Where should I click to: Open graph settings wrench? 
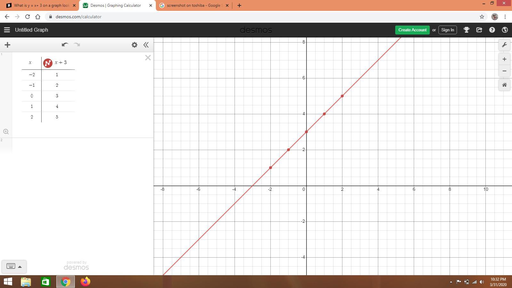[504, 45]
